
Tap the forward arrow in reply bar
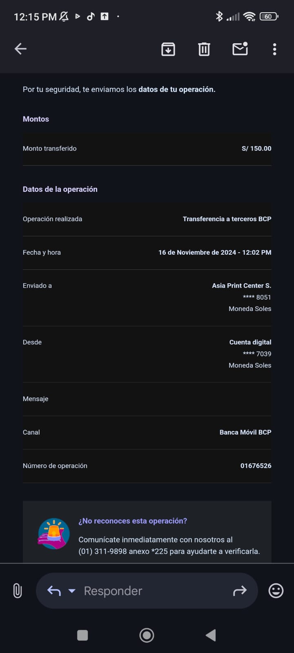tap(240, 591)
